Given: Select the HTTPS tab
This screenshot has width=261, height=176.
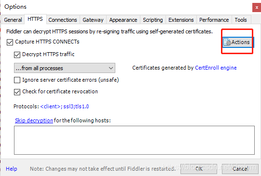Looking at the screenshot, I should [x=35, y=19].
